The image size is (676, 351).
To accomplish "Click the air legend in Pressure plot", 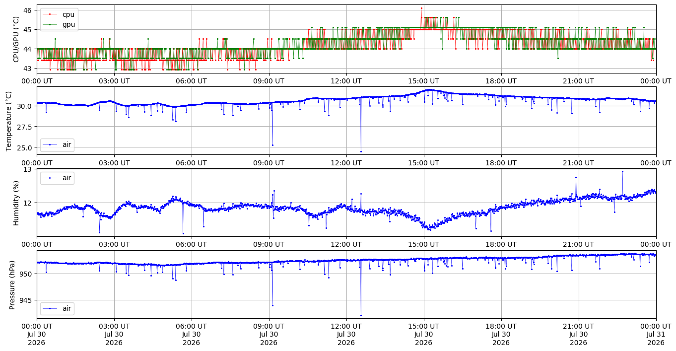I will coord(57,308).
